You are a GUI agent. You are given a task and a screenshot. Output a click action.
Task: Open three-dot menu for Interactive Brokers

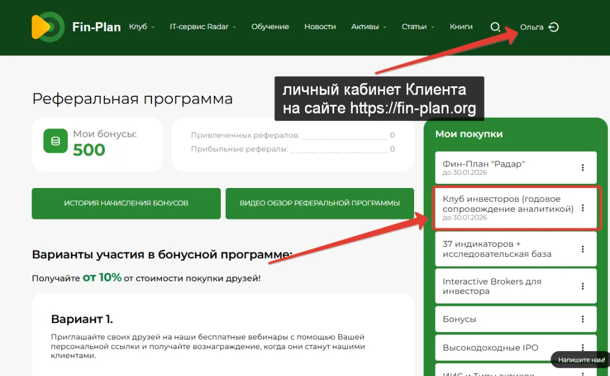[583, 286]
